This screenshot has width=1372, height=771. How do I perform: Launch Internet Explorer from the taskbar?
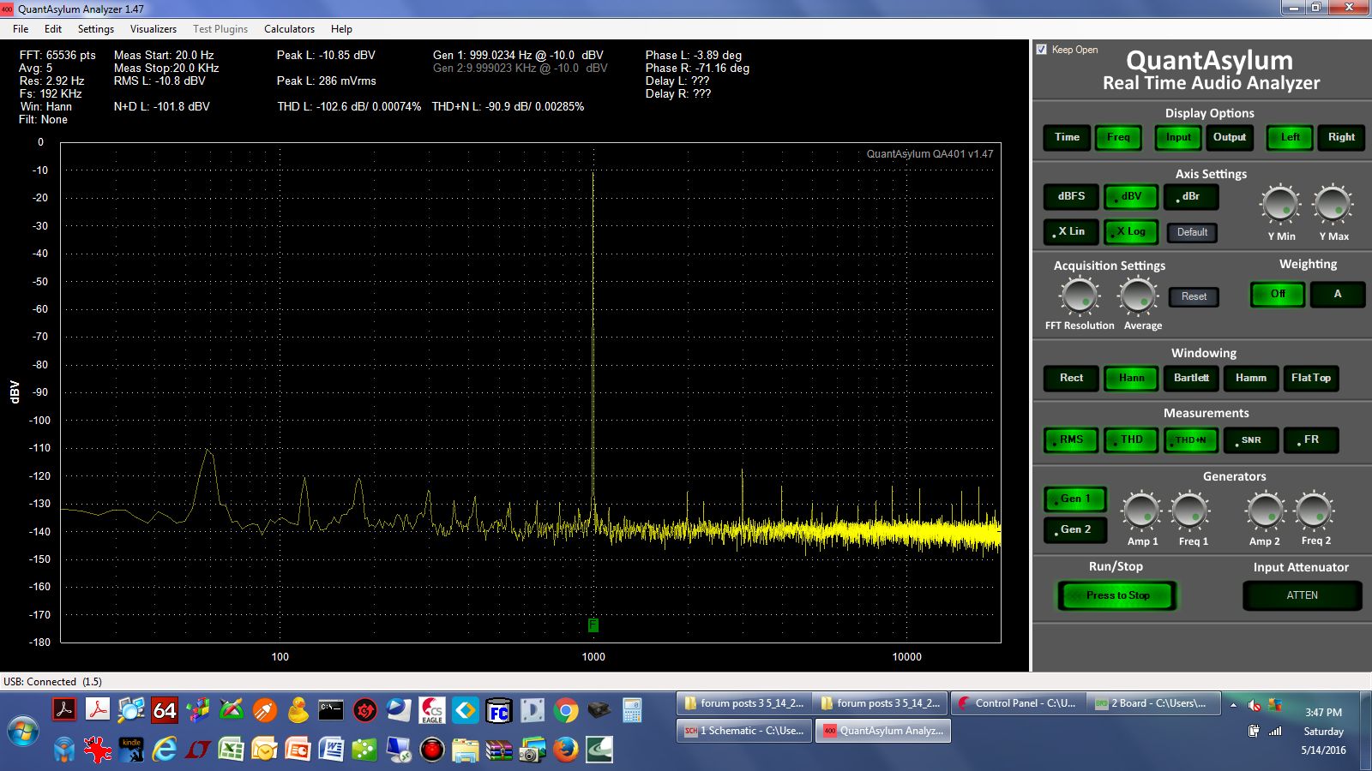point(165,750)
